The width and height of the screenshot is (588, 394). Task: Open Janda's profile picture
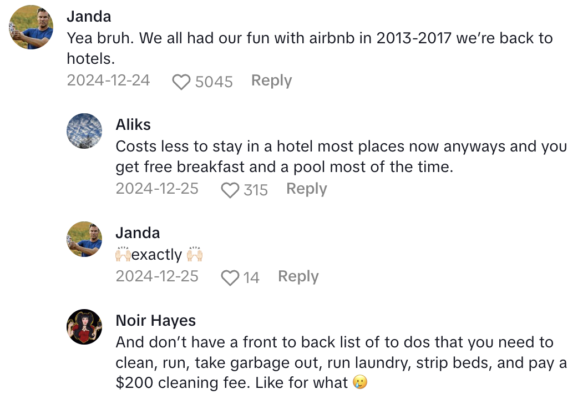click(x=31, y=27)
